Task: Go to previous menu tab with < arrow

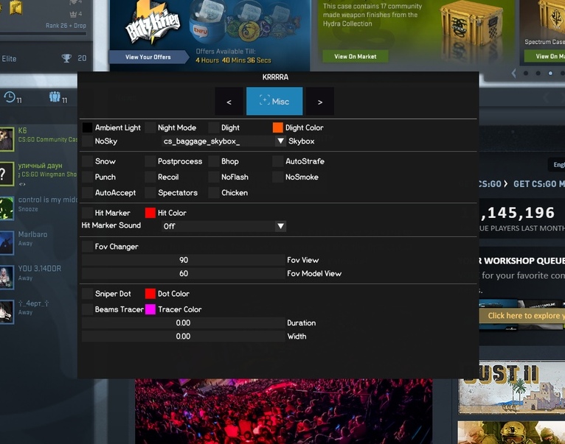Action: (x=229, y=102)
